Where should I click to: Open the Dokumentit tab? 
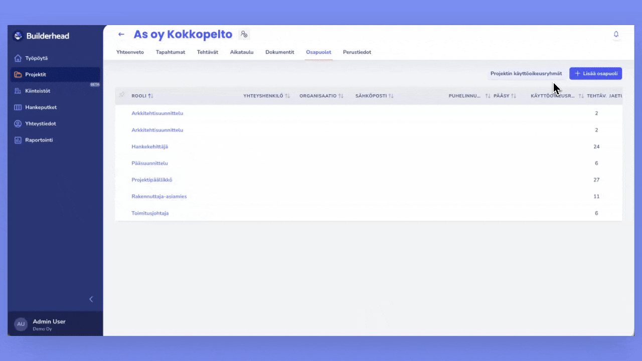pyautogui.click(x=279, y=52)
